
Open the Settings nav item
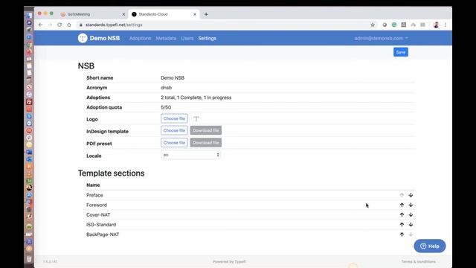(208, 38)
